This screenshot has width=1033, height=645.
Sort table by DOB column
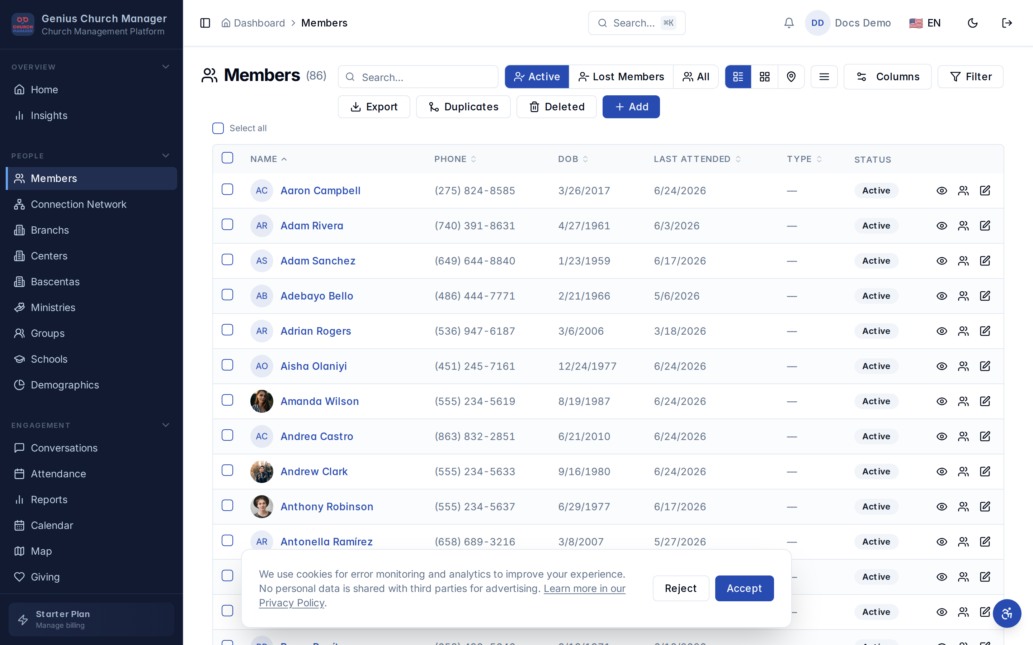(573, 159)
